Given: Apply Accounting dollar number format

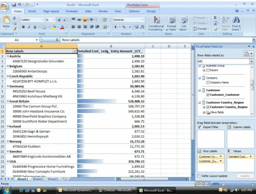Looking at the screenshot, I should pos(115,27).
